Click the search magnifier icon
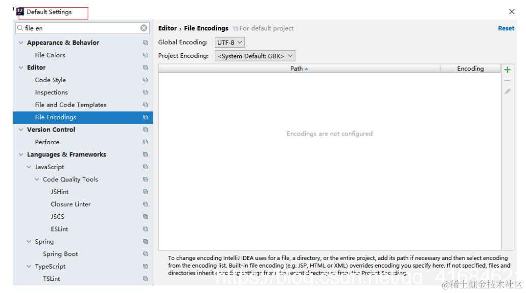526x293 pixels. point(20,28)
